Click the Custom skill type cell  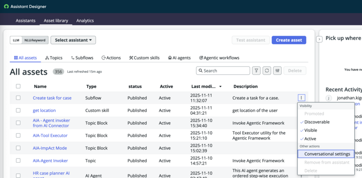click(x=97, y=110)
